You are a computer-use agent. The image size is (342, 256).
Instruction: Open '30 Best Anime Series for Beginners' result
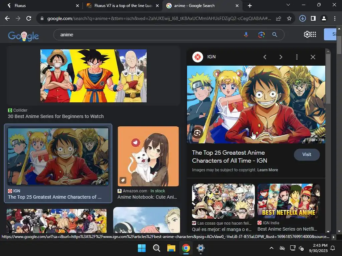(56, 116)
